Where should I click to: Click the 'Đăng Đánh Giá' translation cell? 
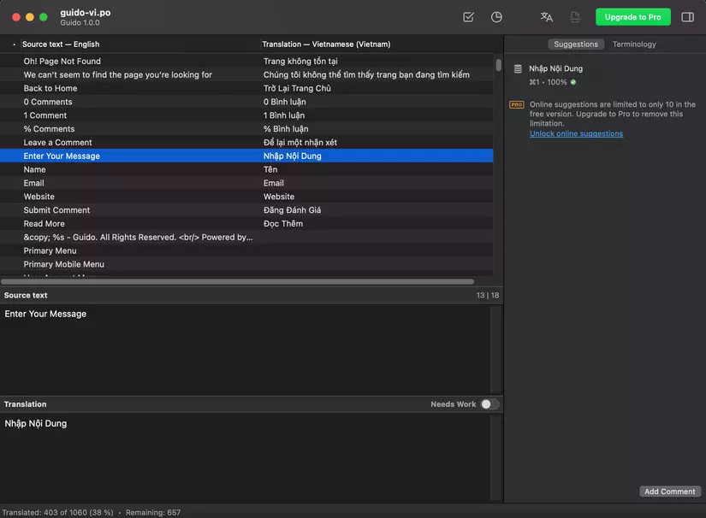pos(292,209)
